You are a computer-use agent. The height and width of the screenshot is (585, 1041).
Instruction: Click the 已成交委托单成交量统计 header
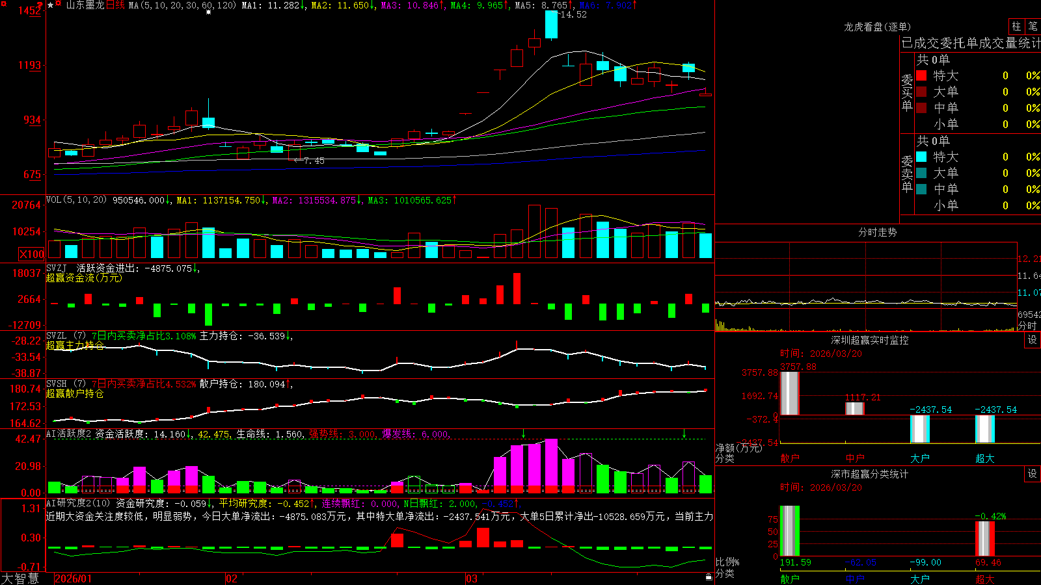971,43
